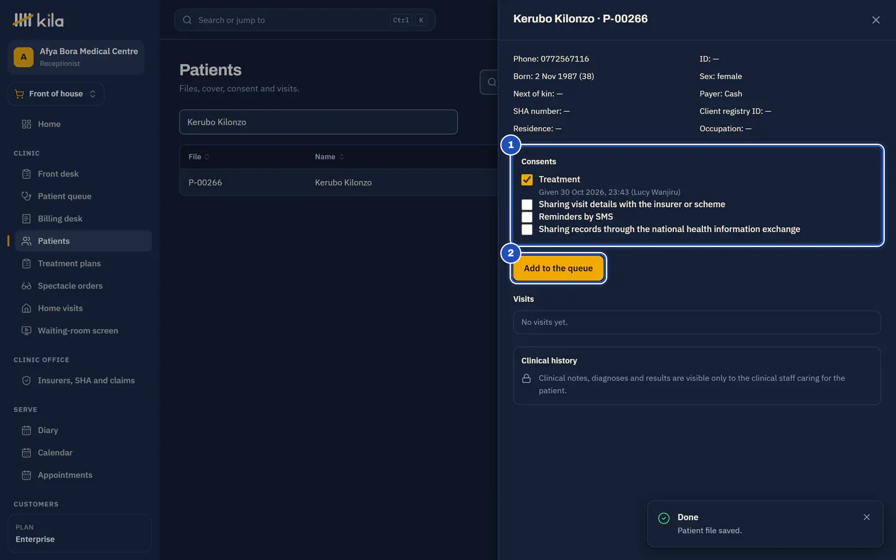
Task: Sort the table by Name column
Action: pos(329,157)
